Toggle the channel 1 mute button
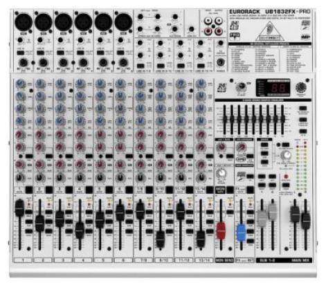Screen dimensions: 326x286 point(29,190)
